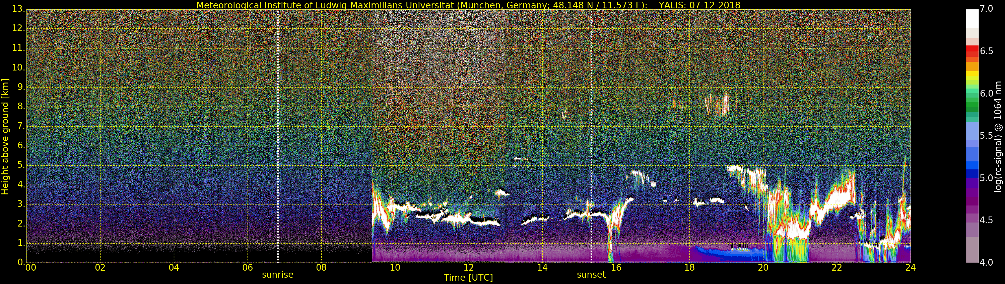Click the '02' time tick label

[100, 268]
